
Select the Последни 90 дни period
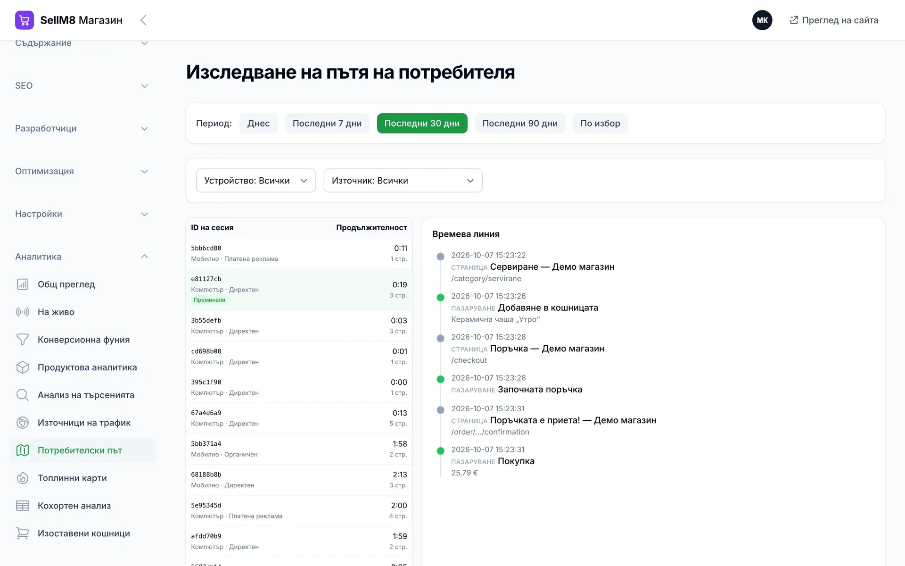520,124
